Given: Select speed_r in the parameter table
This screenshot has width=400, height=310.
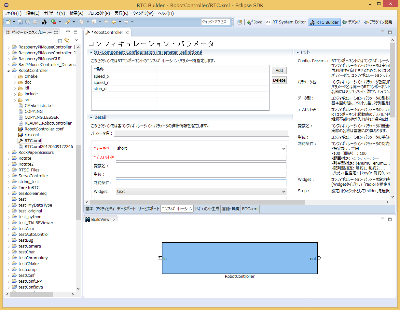Looking at the screenshot, I should pyautogui.click(x=101, y=83).
